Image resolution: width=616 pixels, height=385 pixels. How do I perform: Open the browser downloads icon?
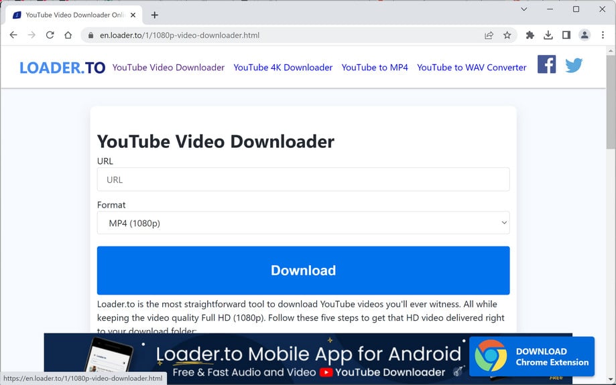click(x=548, y=35)
